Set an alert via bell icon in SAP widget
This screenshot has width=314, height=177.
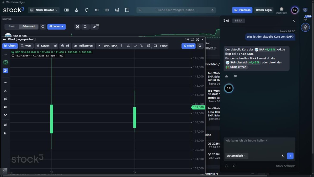pos(85,27)
